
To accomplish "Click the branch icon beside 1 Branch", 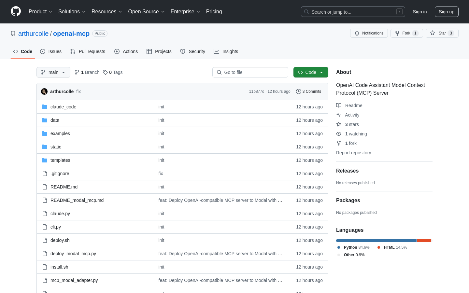I will point(77,72).
